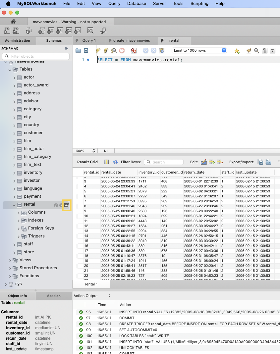Expand the sys schema
This screenshot has height=354, width=280.
coord(6,284)
